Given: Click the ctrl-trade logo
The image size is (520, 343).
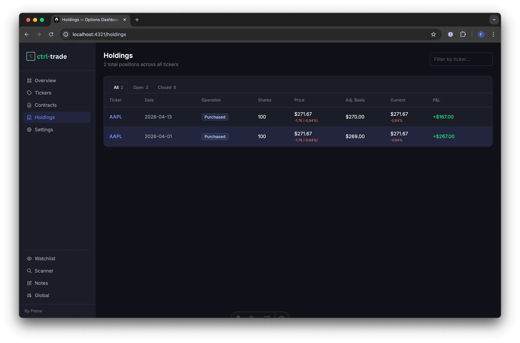Looking at the screenshot, I should click(x=46, y=56).
